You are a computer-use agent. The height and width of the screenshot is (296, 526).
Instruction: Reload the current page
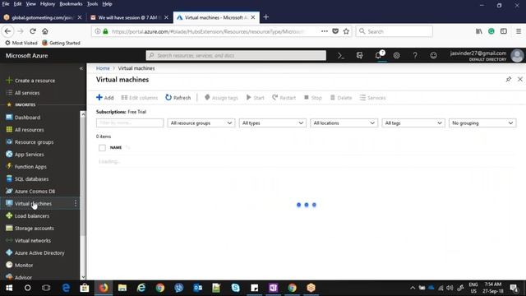pos(33,31)
